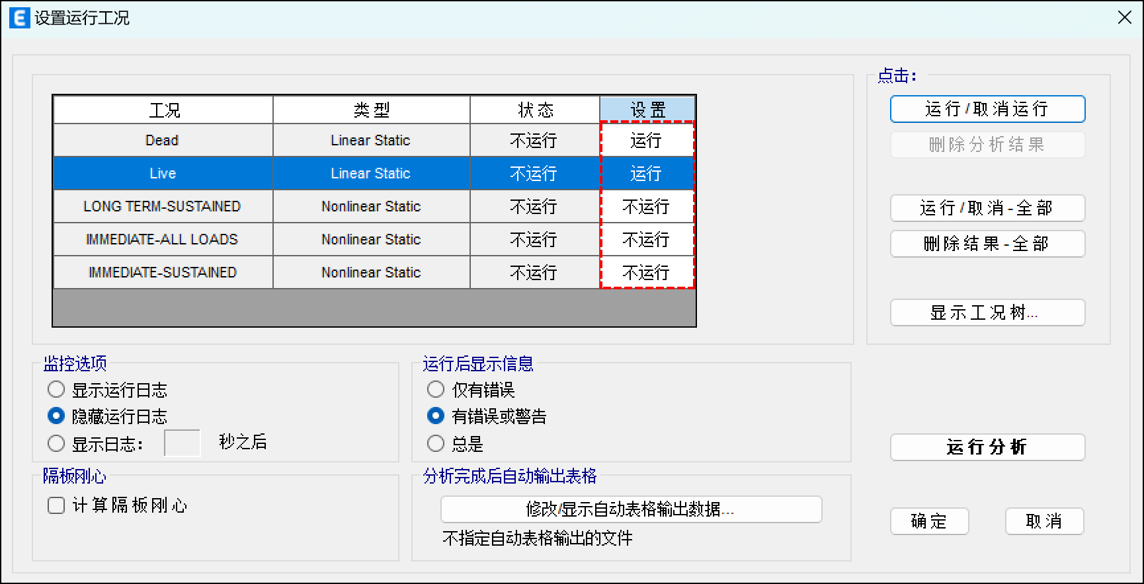This screenshot has width=1144, height=584.
Task: Confirm settings with 确定 button
Action: point(929,521)
